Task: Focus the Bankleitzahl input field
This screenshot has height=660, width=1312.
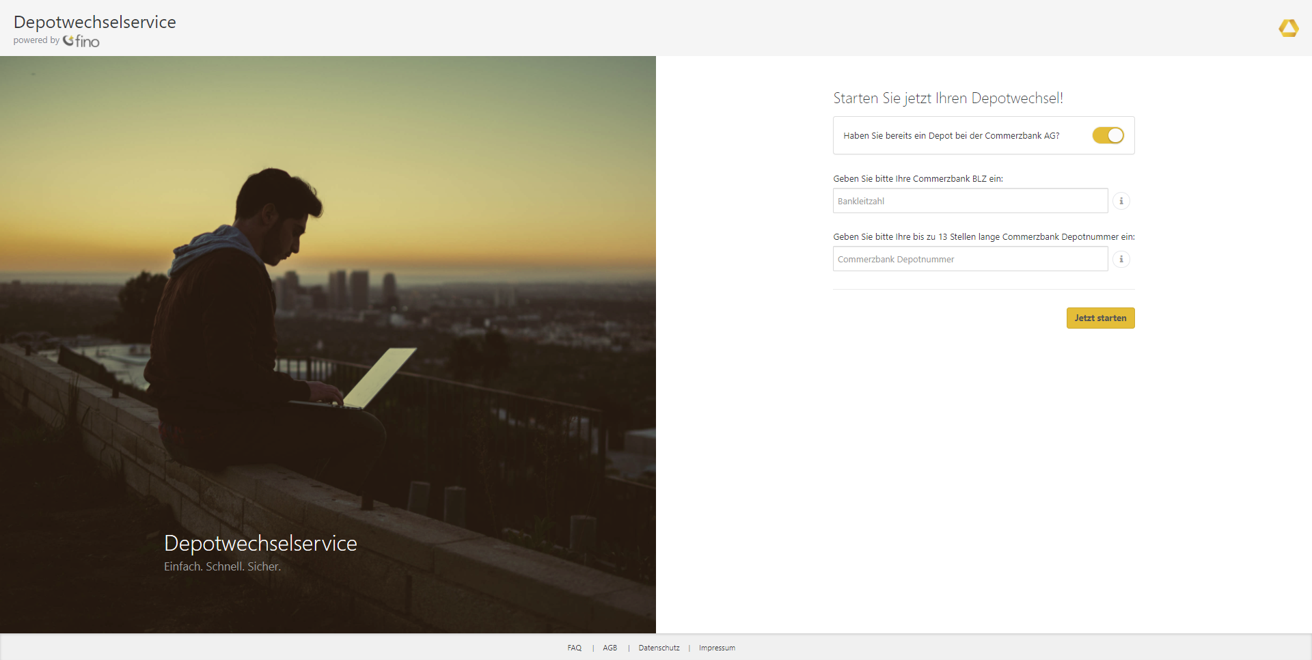Action: click(x=970, y=201)
